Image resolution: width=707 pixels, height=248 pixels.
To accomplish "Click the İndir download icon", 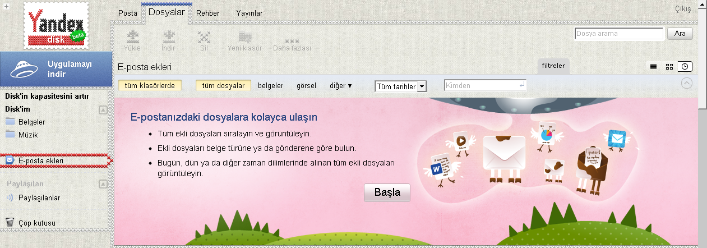I will coord(168,37).
